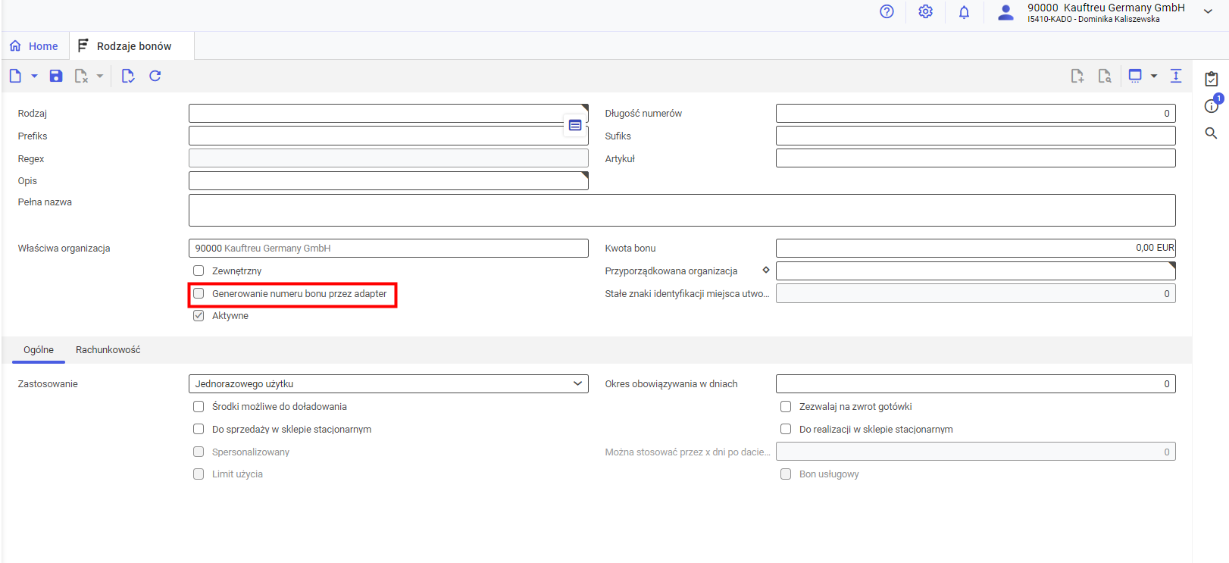Enable Środki możliwe do doładowania
The image size is (1229, 563).
(x=199, y=407)
